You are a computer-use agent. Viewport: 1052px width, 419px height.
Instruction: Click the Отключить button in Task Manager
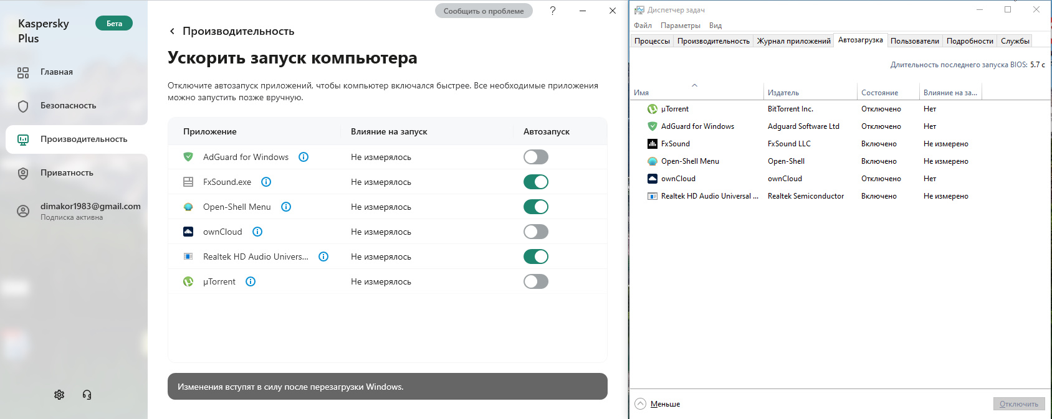[1019, 403]
